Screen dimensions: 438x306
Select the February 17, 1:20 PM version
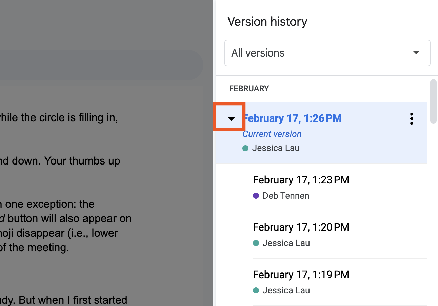point(301,227)
